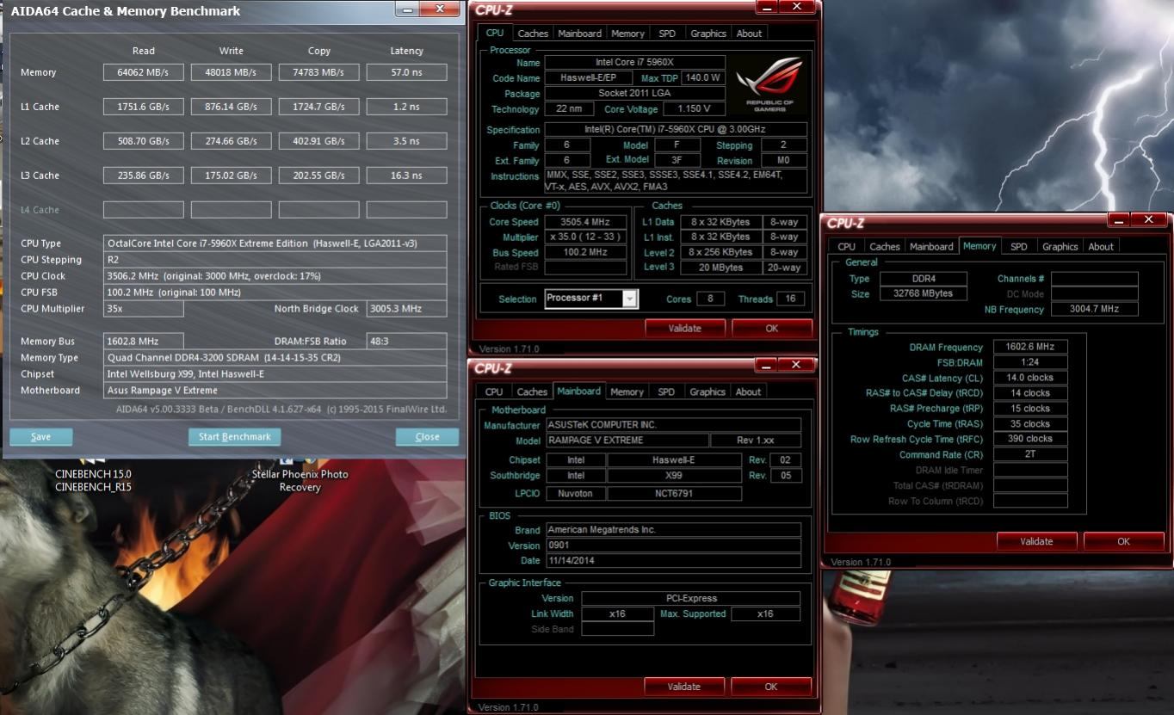Click Memory Read value 64062 MB/s

click(144, 72)
